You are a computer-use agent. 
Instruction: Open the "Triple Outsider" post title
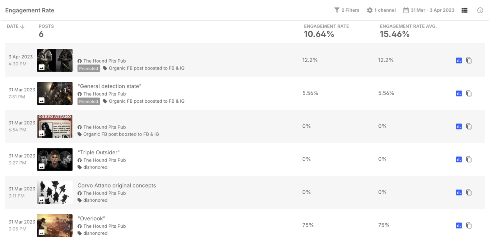[98, 152]
